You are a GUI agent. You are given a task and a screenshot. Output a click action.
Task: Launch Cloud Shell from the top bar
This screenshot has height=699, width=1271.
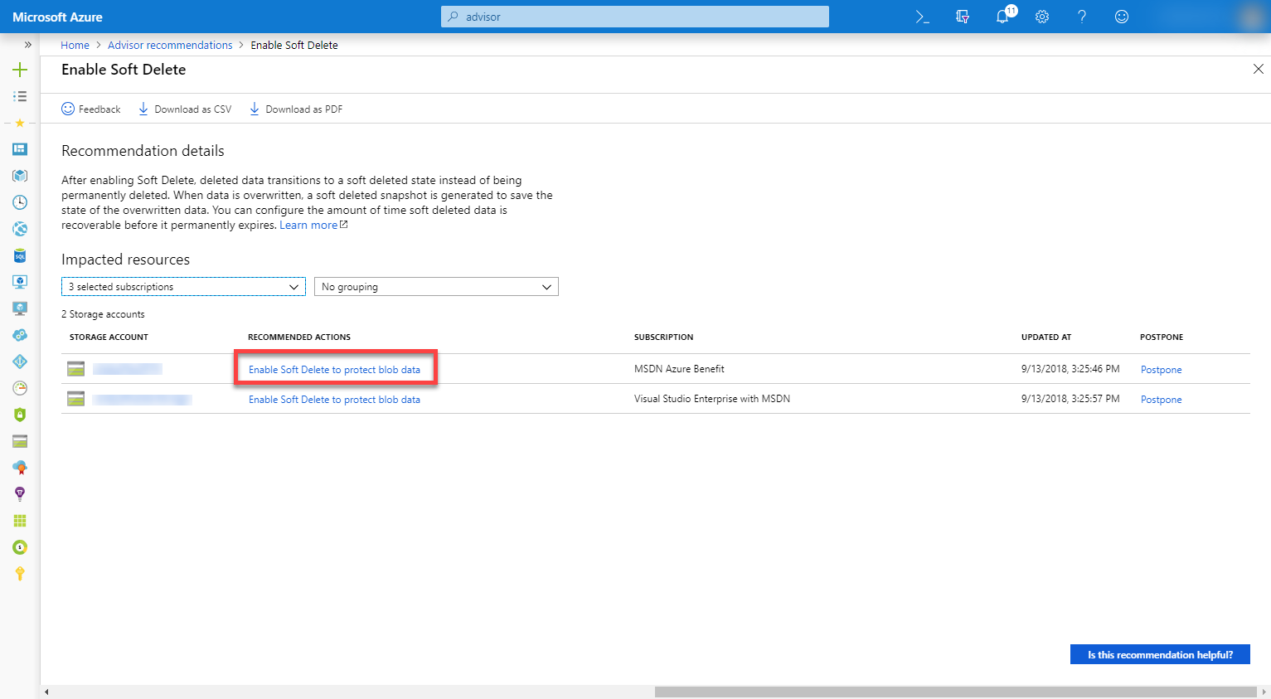point(922,17)
